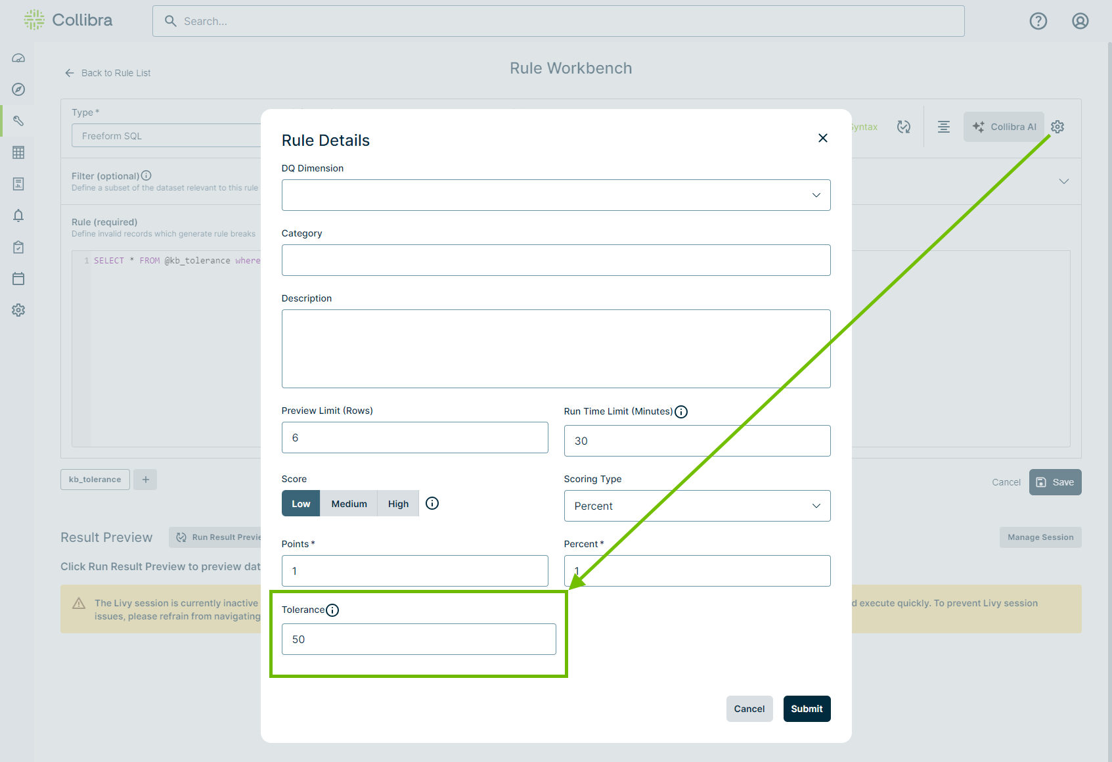Image resolution: width=1112 pixels, height=762 pixels.
Task: Open the admin gear sidebar icon
Action: coord(18,310)
